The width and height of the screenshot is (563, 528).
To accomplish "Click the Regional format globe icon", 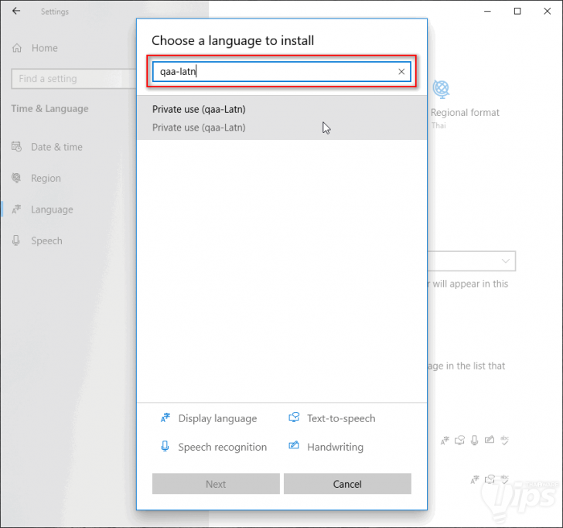I will tap(442, 90).
